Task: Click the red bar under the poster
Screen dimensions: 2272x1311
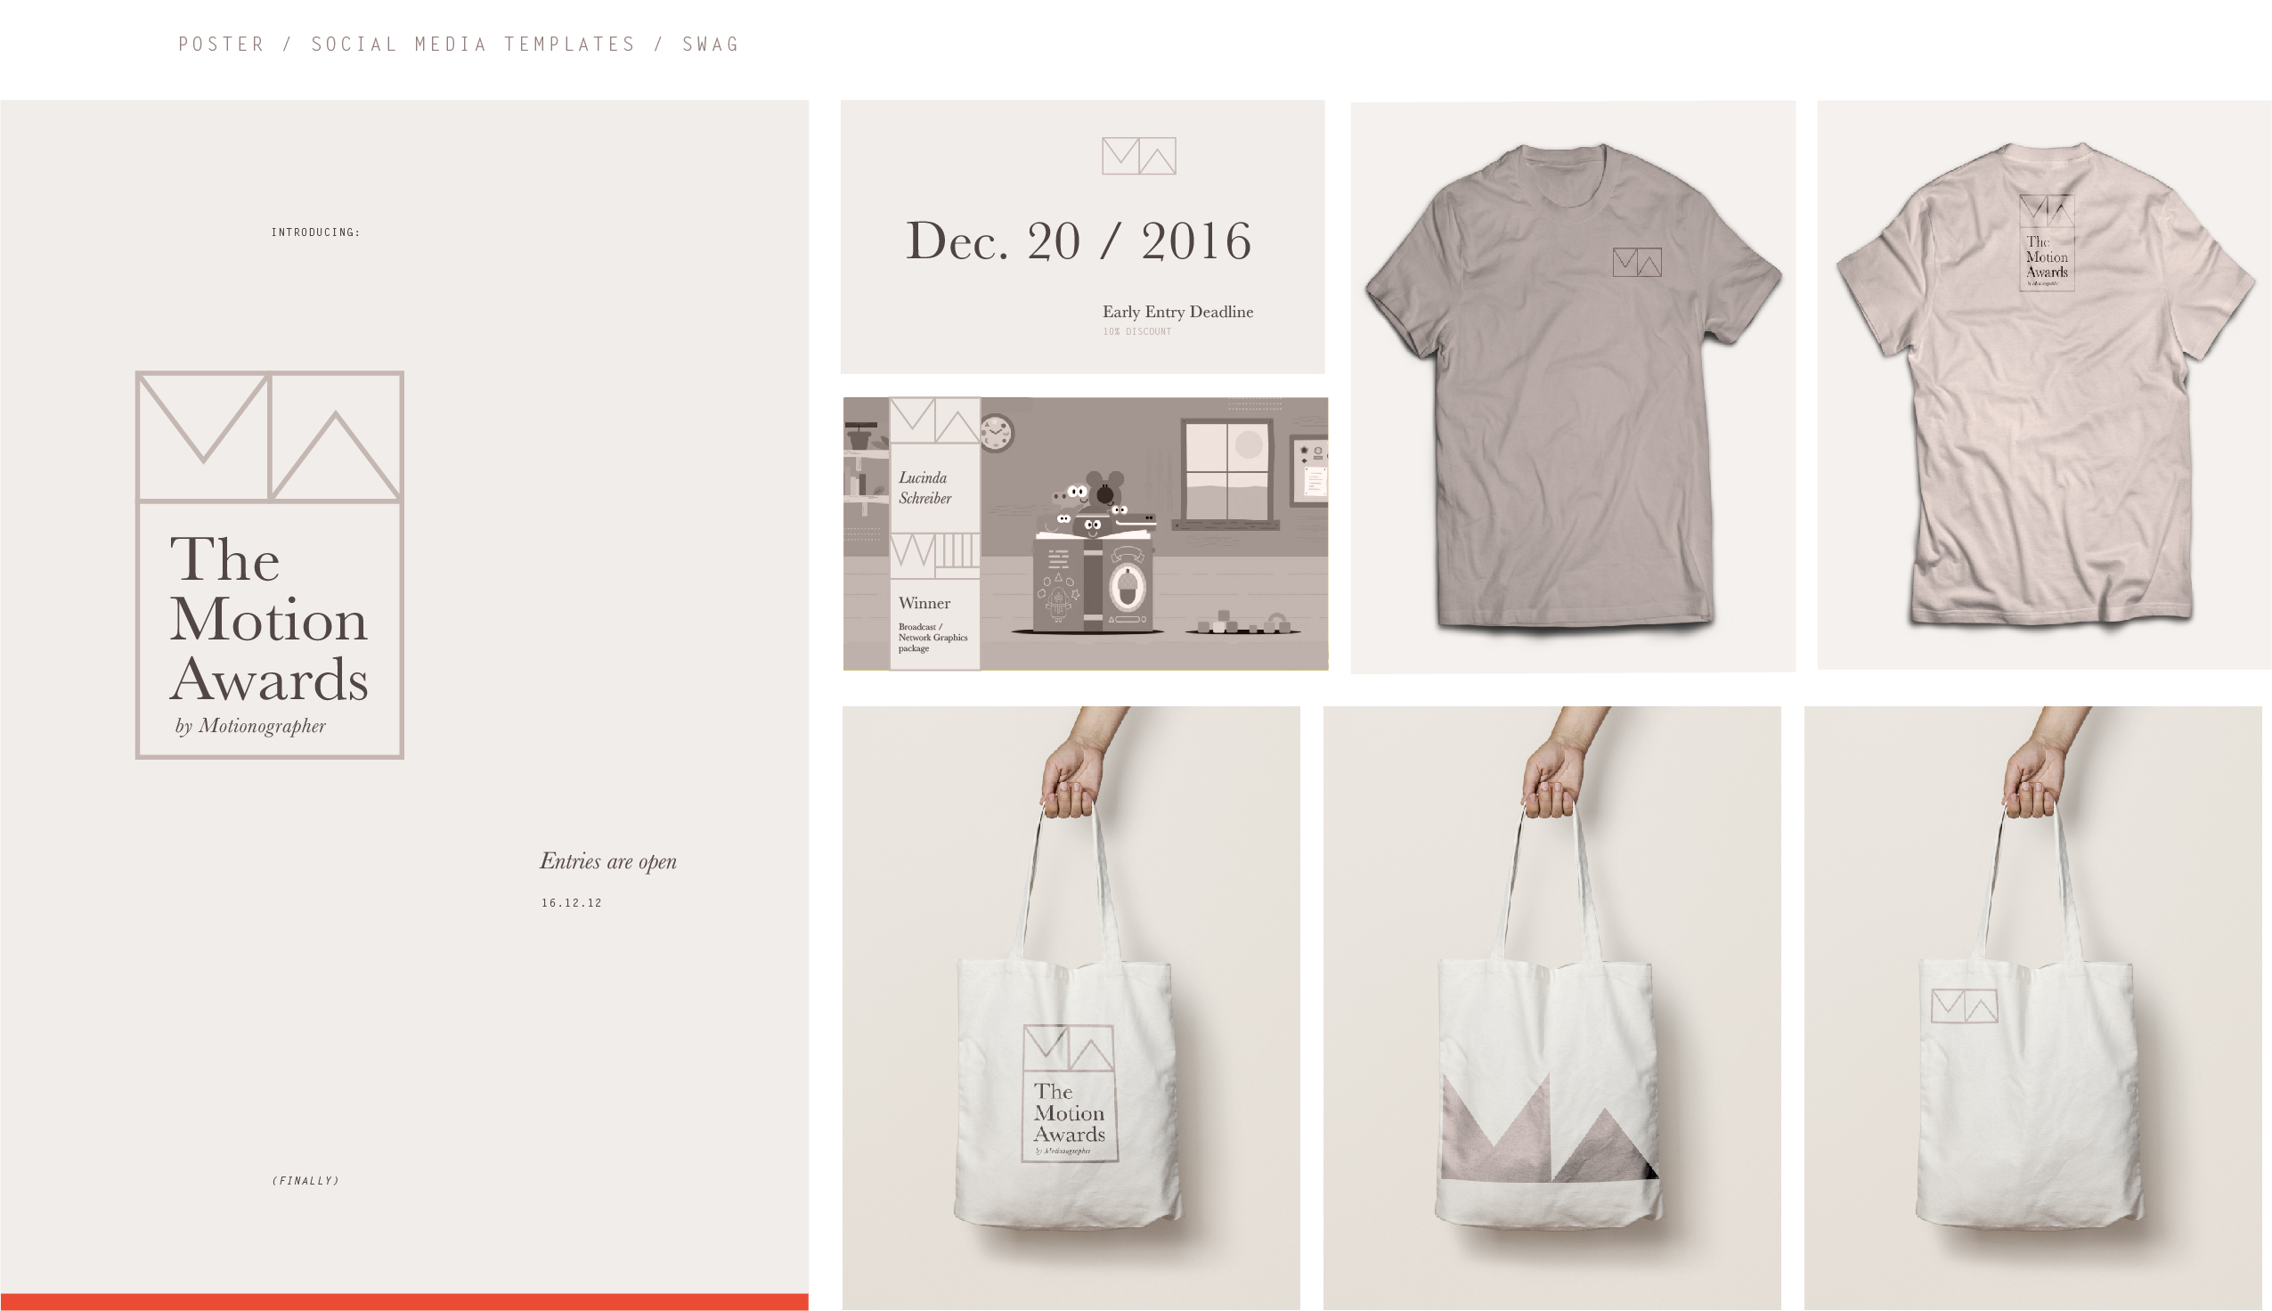Action: coord(404,1302)
